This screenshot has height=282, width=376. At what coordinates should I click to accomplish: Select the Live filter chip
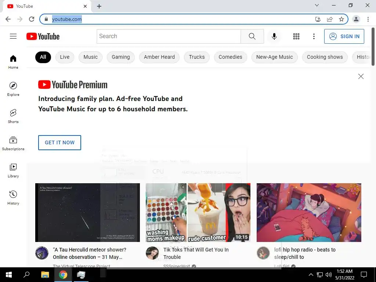pos(65,57)
